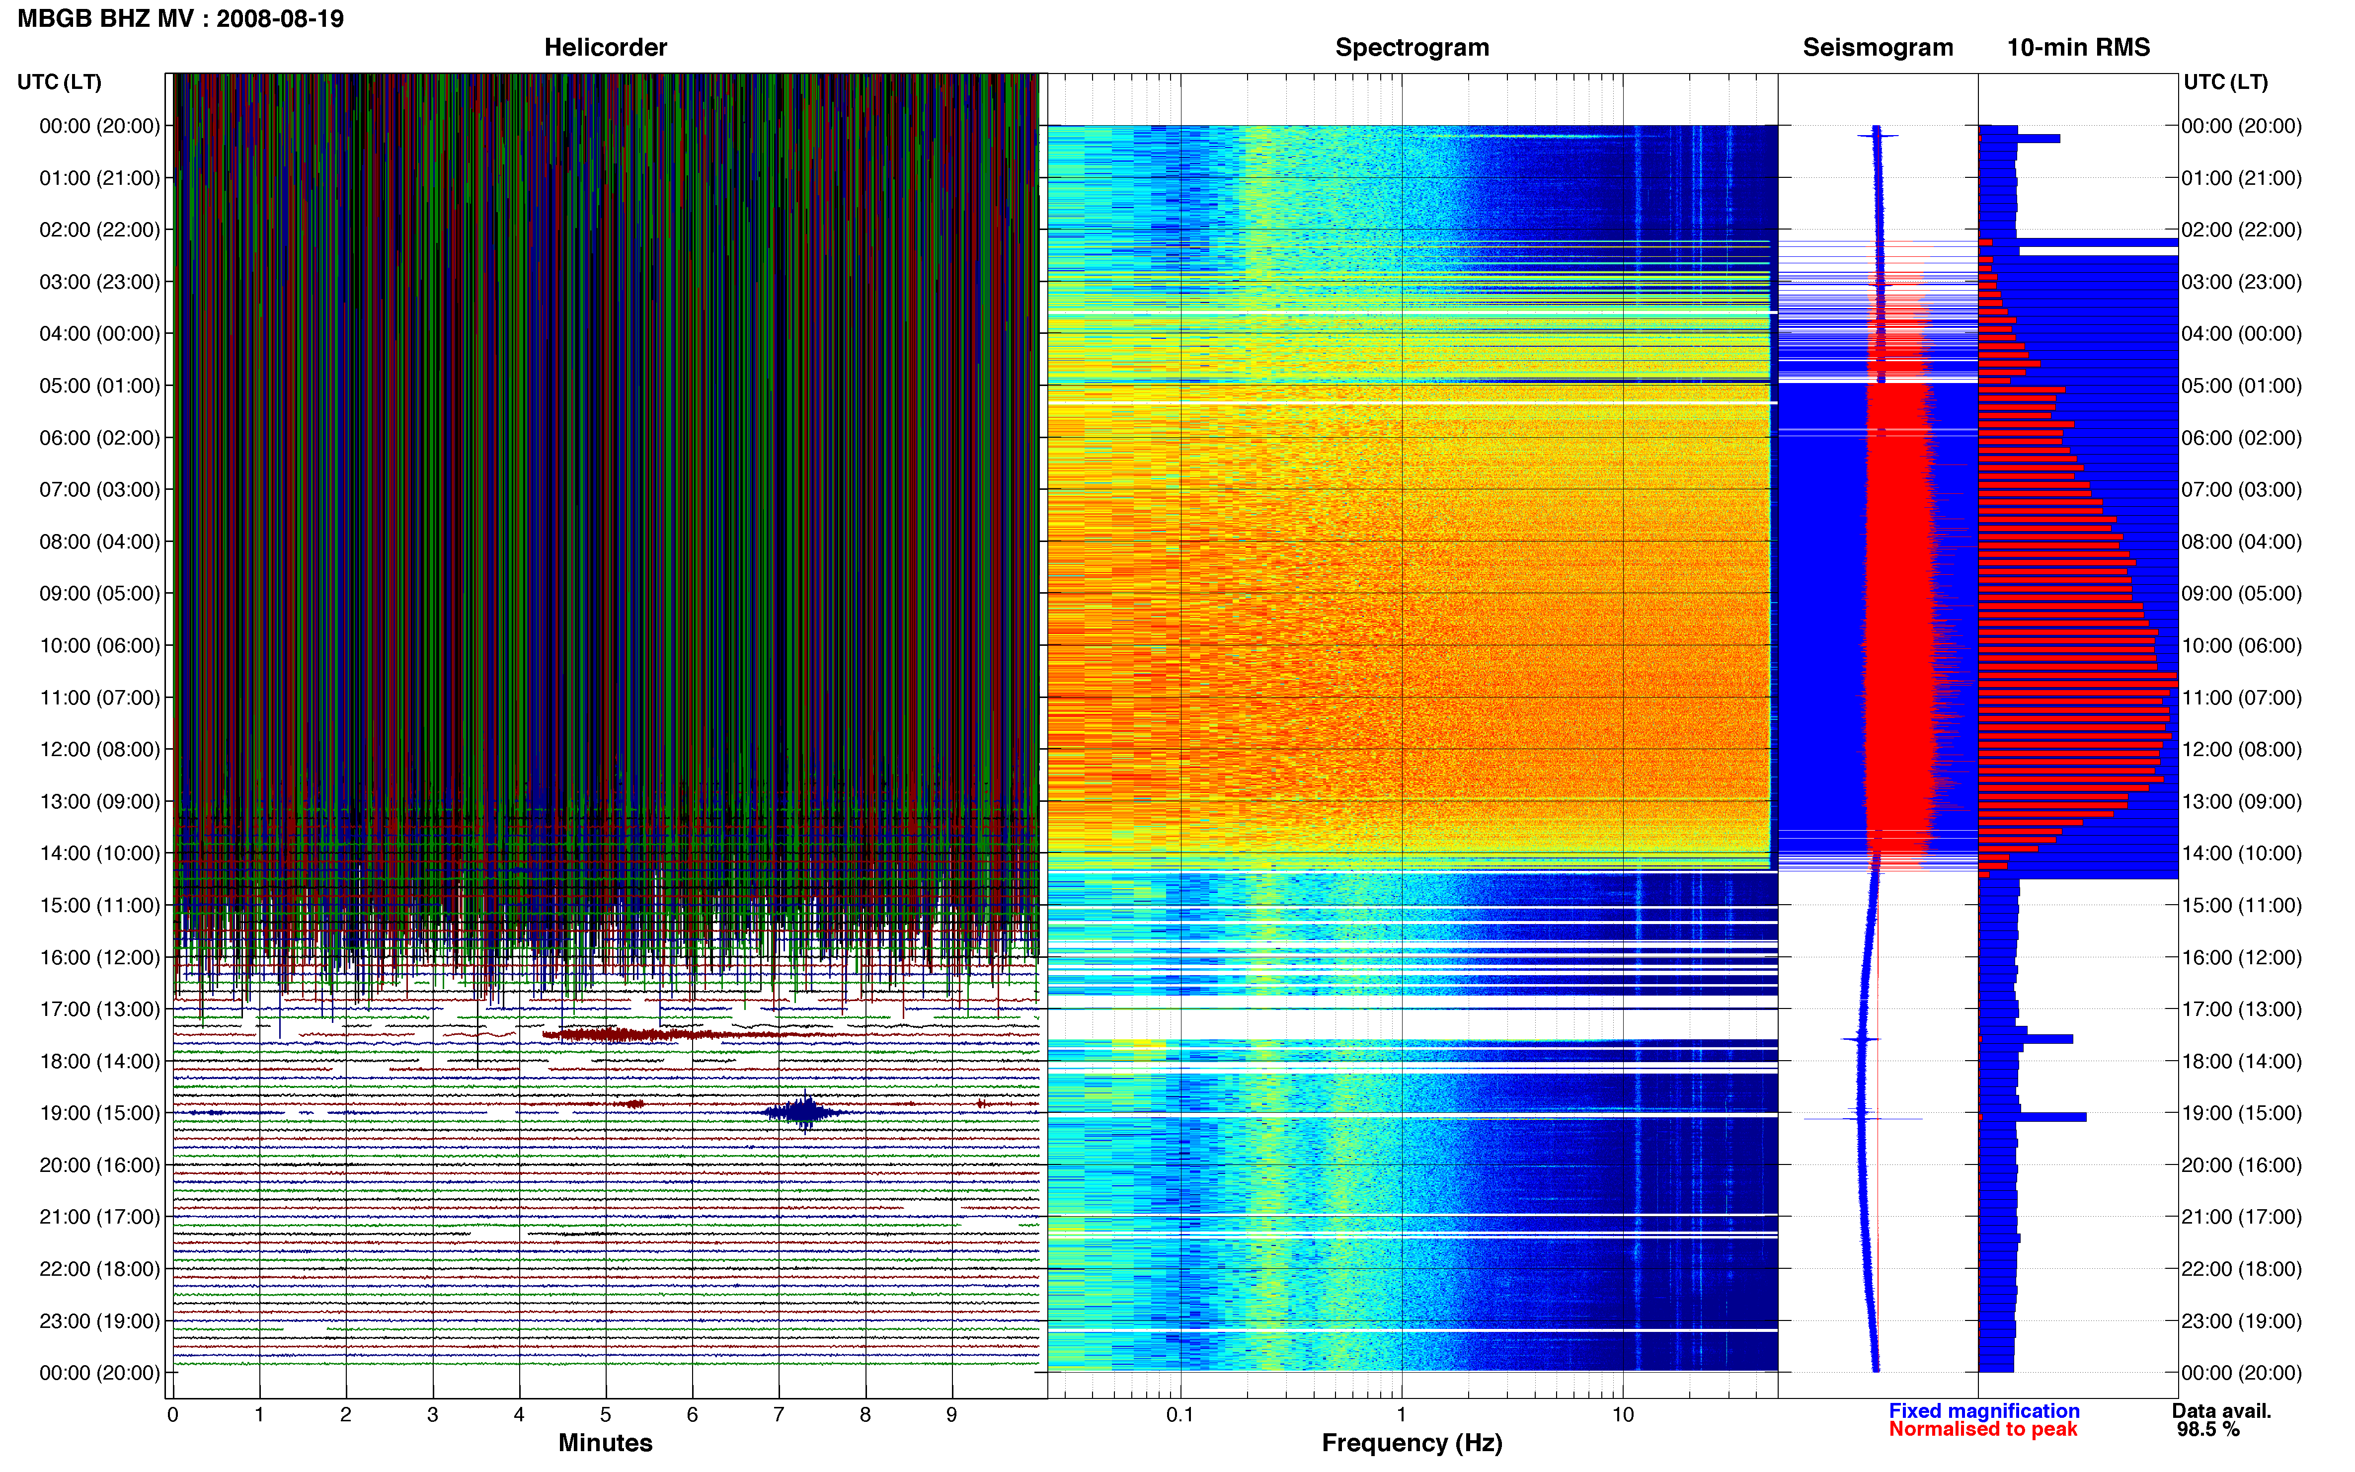Screen dimensions: 2355x1472
Task: Click the '1' Hz frequency tick label
Action: (x=1401, y=1414)
